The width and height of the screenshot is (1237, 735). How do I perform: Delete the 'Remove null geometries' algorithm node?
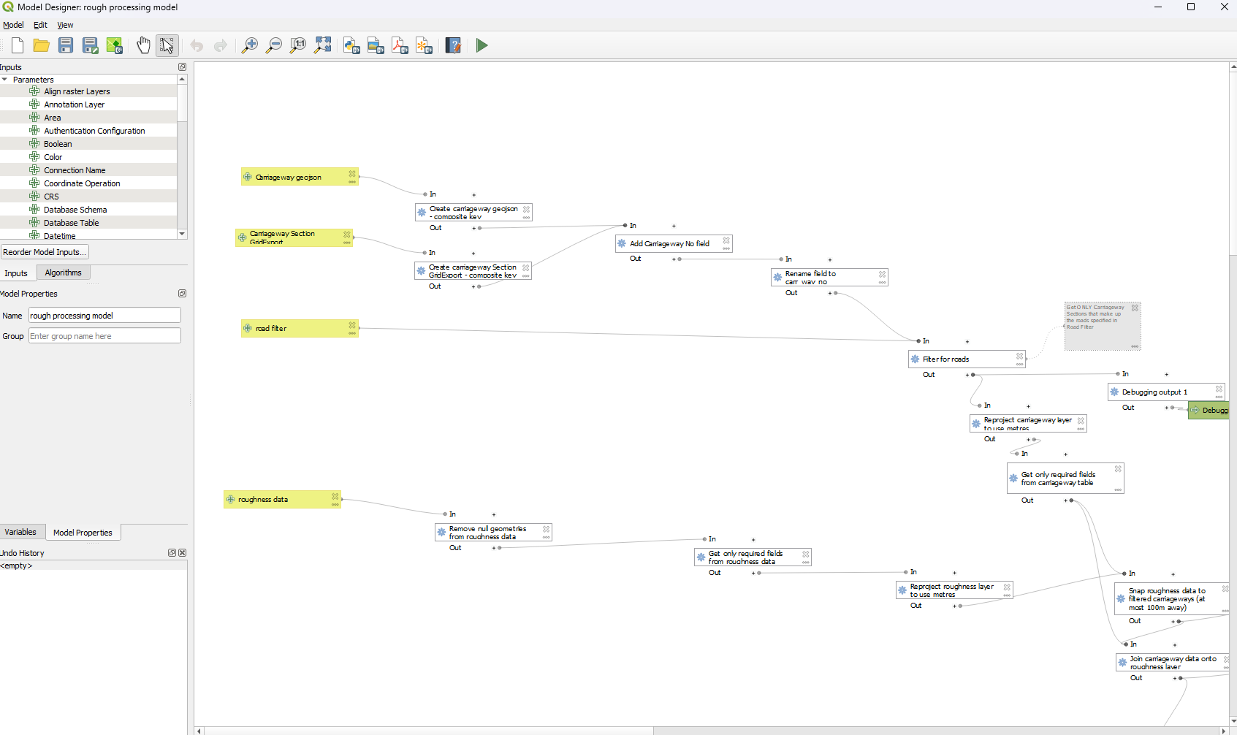pos(546,529)
